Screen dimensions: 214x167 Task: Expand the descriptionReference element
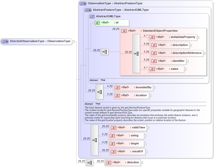204,53
